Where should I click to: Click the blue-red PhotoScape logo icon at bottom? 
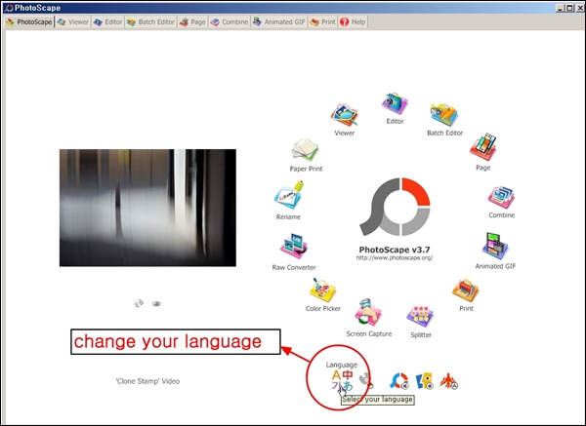point(398,381)
